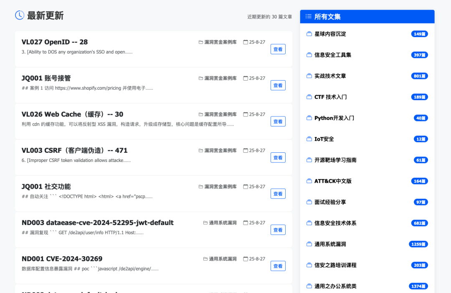Click the 最新更新 heading
Image resolution: width=451 pixels, height=293 pixels.
pos(45,15)
